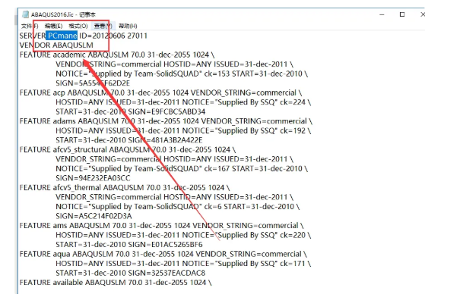The width and height of the screenshot is (463, 307).
Task: Click the port number 27011
Action: pos(138,36)
